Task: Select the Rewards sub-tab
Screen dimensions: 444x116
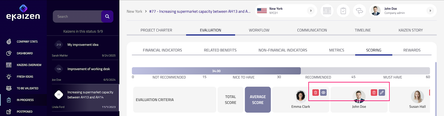Action: [x=412, y=50]
